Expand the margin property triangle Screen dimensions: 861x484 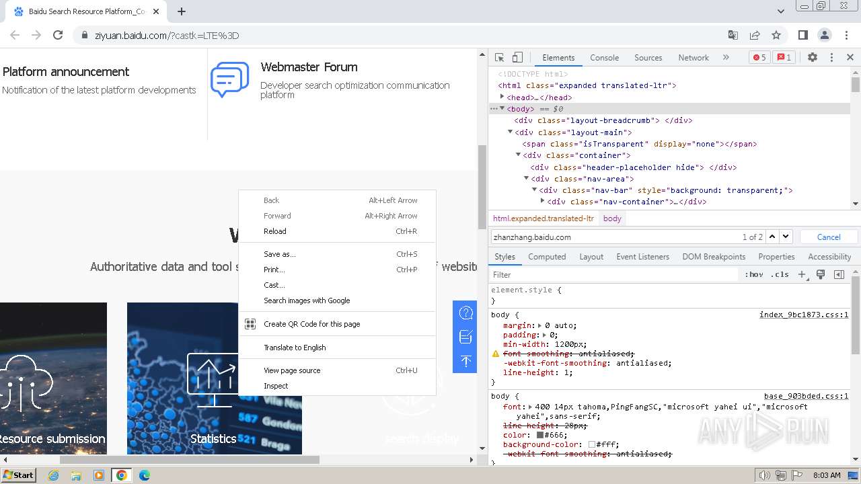point(540,325)
